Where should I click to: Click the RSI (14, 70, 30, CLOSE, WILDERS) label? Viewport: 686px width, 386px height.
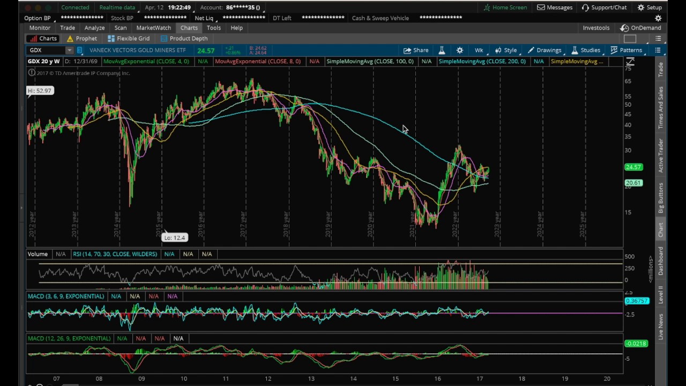(115, 254)
